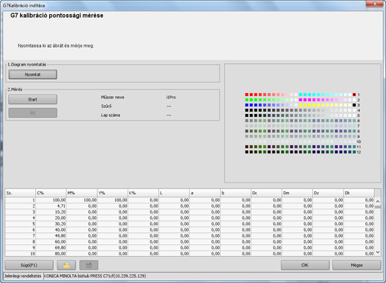Viewport: 386px width, 283px height.
Task: Cancel with the Mégse button
Action: [357, 265]
